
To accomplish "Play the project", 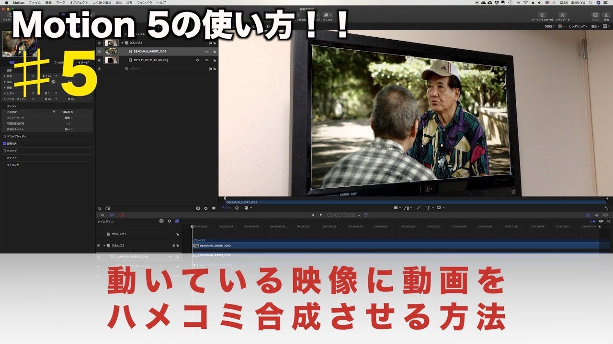I will pyautogui.click(x=321, y=215).
